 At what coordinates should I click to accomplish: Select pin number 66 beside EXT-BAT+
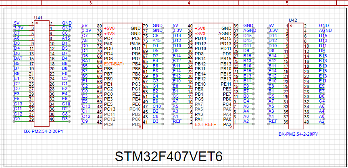click(x=100, y=61)
